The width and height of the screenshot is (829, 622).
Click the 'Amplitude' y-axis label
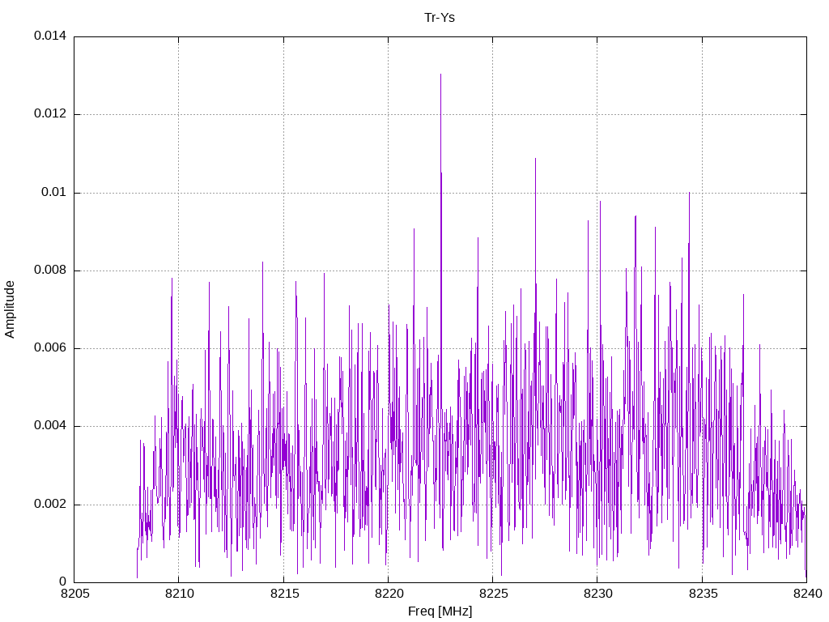(10, 309)
